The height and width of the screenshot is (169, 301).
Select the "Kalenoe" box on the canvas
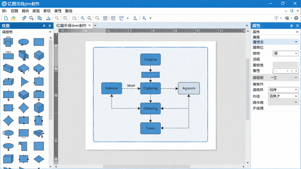[111, 88]
